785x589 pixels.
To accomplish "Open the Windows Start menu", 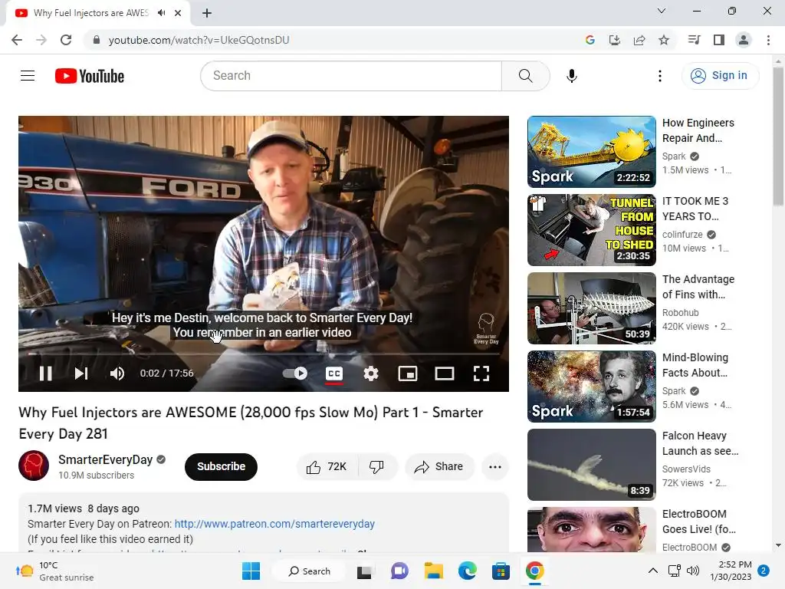I will 251,571.
